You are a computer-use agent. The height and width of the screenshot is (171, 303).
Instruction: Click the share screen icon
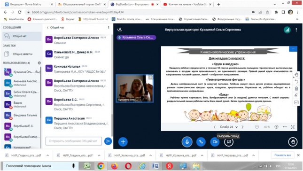click(x=229, y=142)
